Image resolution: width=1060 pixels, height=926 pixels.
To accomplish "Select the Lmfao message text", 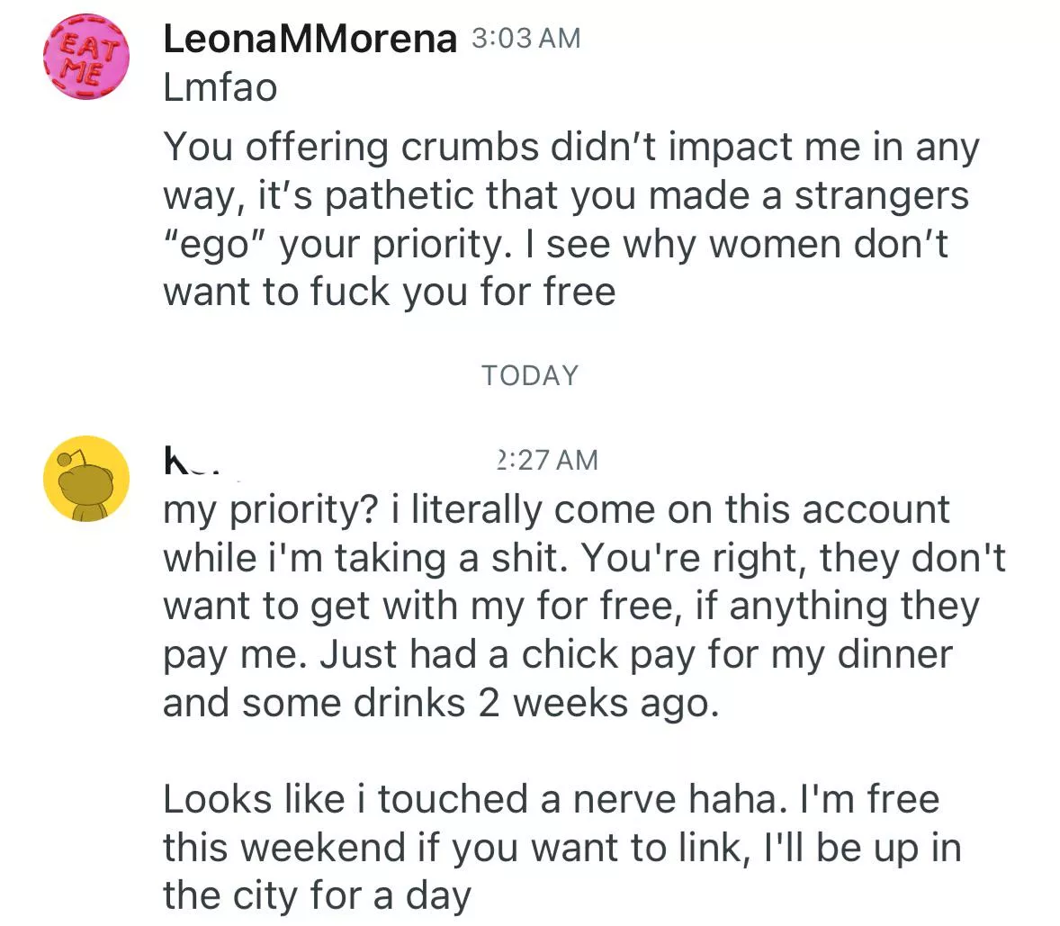I will point(219,87).
